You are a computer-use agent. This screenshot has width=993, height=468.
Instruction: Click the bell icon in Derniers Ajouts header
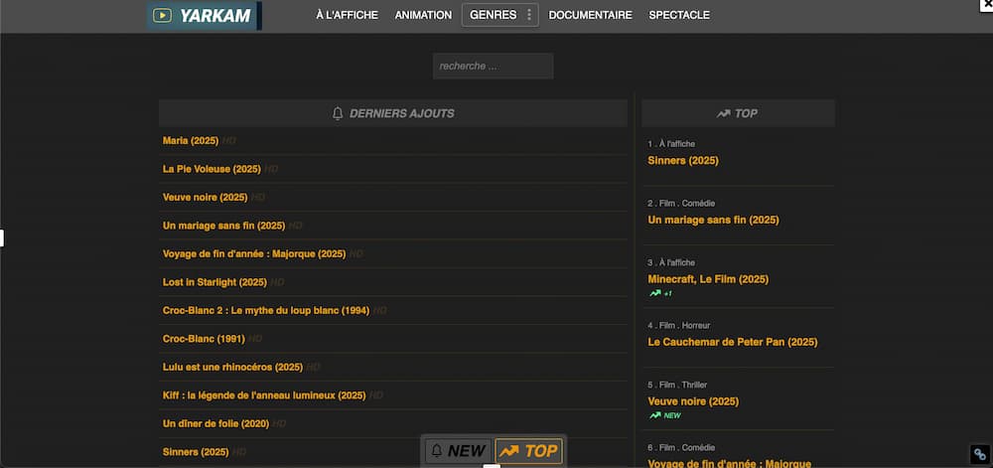338,113
